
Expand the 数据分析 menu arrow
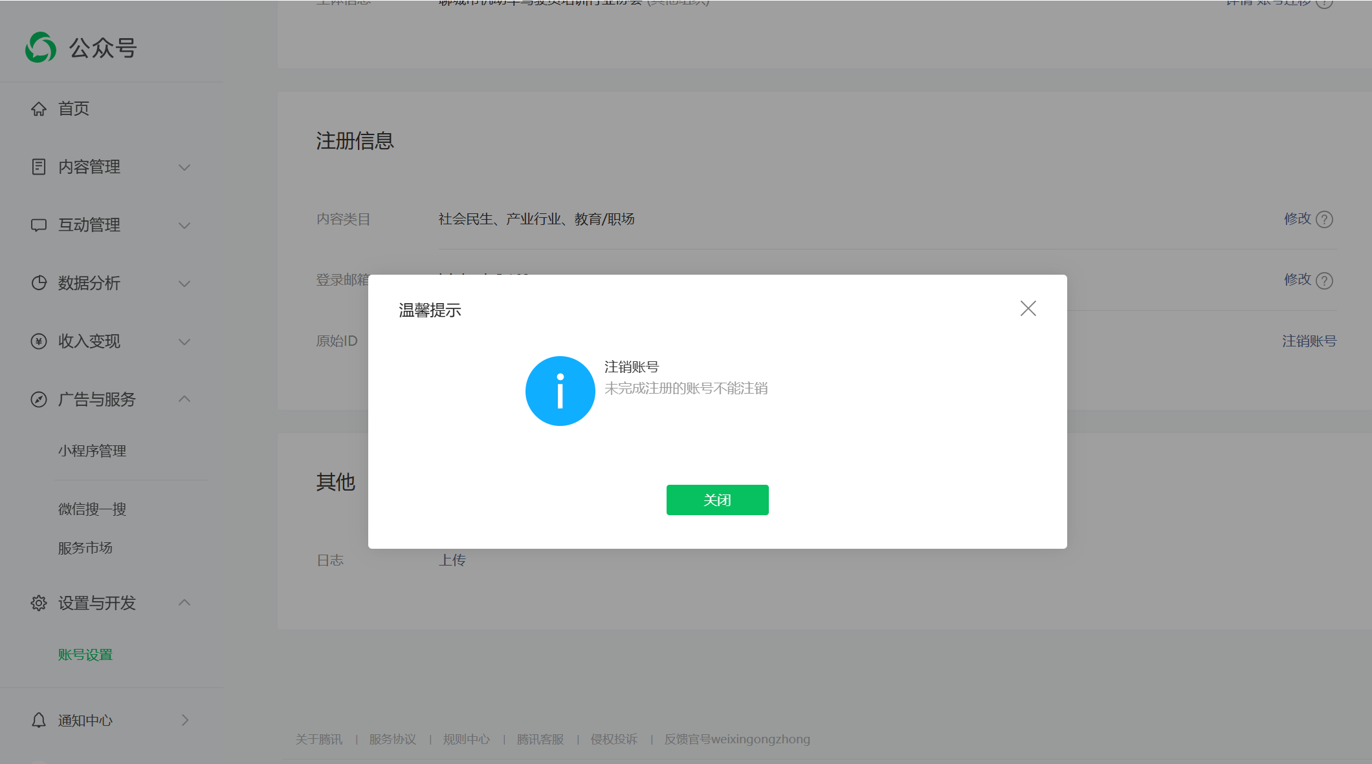coord(184,284)
